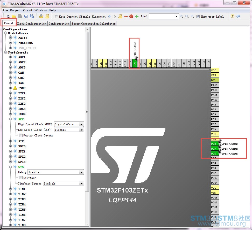
Task: Click the pushpin icon on pin PG6
Action: pyautogui.click(x=220, y=151)
